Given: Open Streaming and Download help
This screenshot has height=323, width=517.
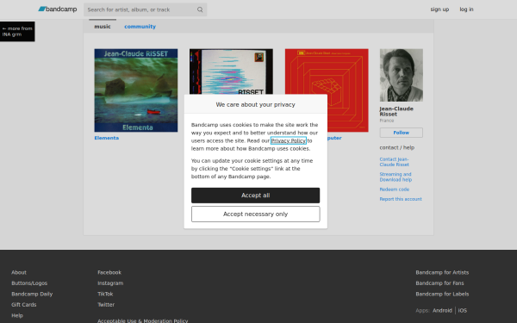Looking at the screenshot, I should coord(396,177).
